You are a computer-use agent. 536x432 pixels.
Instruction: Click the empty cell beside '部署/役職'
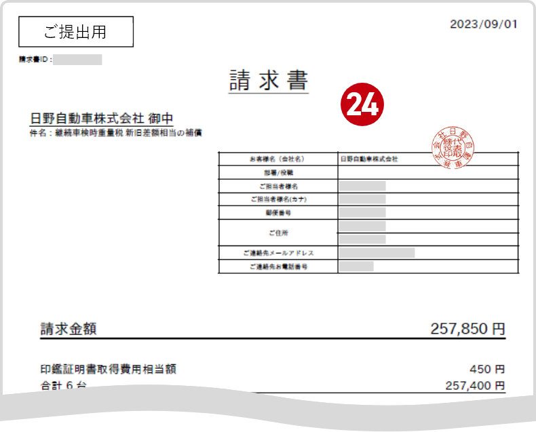coord(428,172)
